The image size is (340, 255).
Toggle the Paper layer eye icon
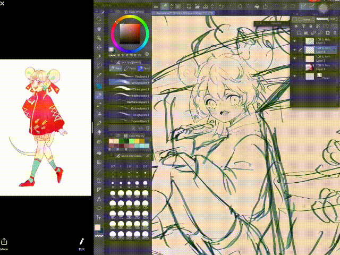[x=294, y=76]
